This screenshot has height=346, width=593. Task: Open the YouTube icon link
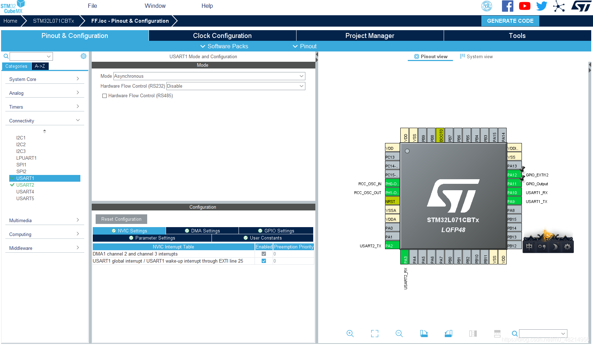tap(524, 6)
